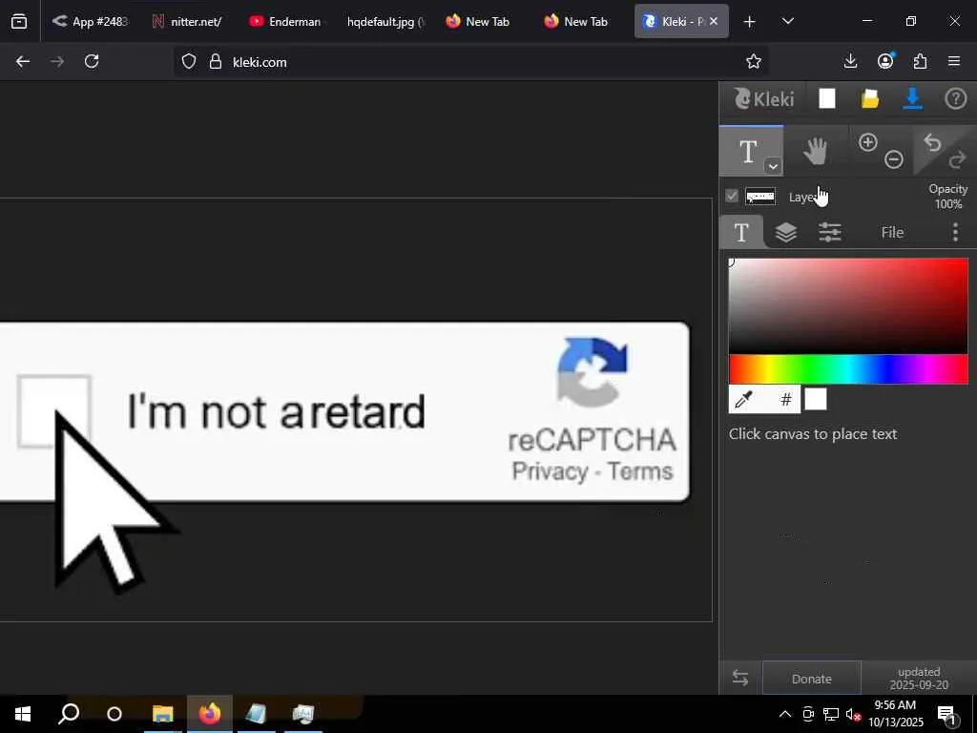Open the Firefox account icon
Image resolution: width=977 pixels, height=733 pixels.
coord(885,61)
